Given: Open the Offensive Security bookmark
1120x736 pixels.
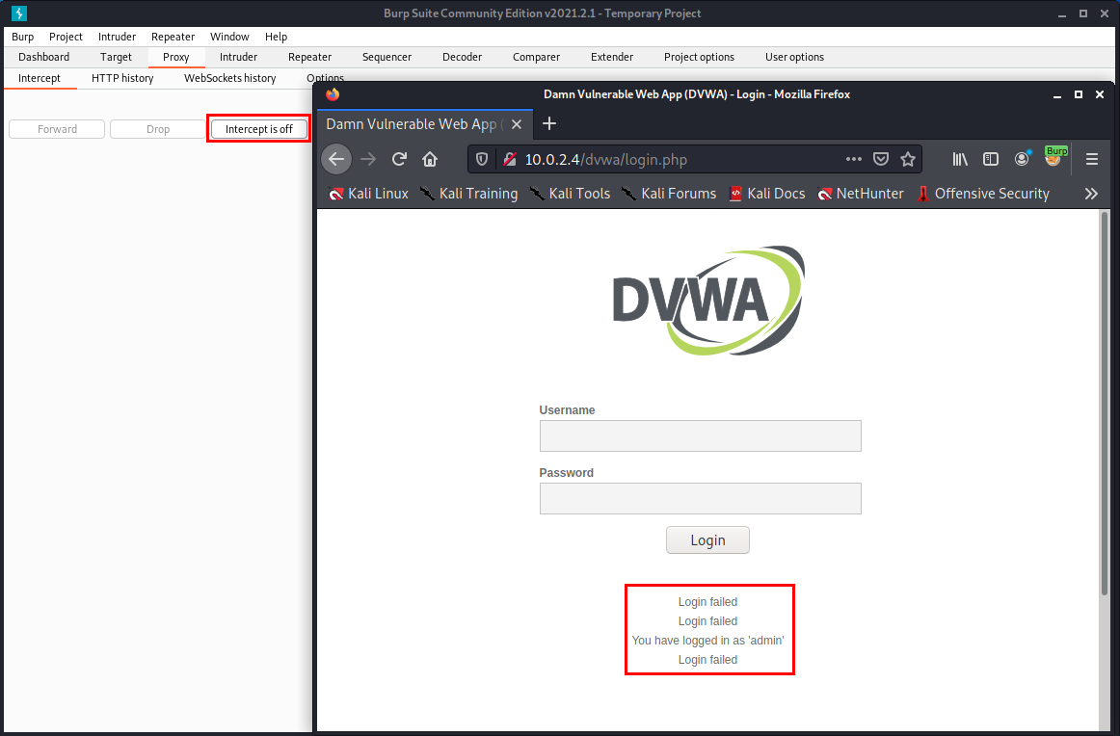Looking at the screenshot, I should point(983,194).
